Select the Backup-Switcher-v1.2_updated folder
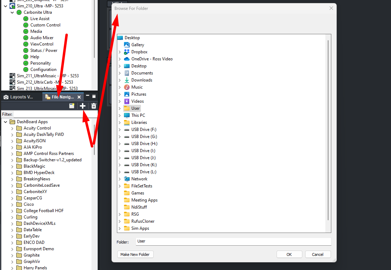The height and width of the screenshot is (270, 391). tap(52, 160)
